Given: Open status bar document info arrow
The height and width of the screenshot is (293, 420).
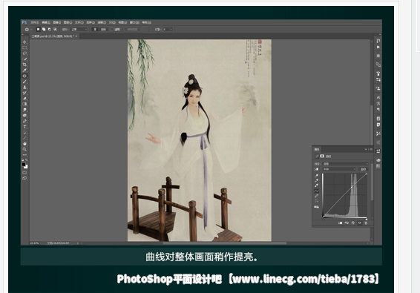Looking at the screenshot, I should [x=78, y=243].
